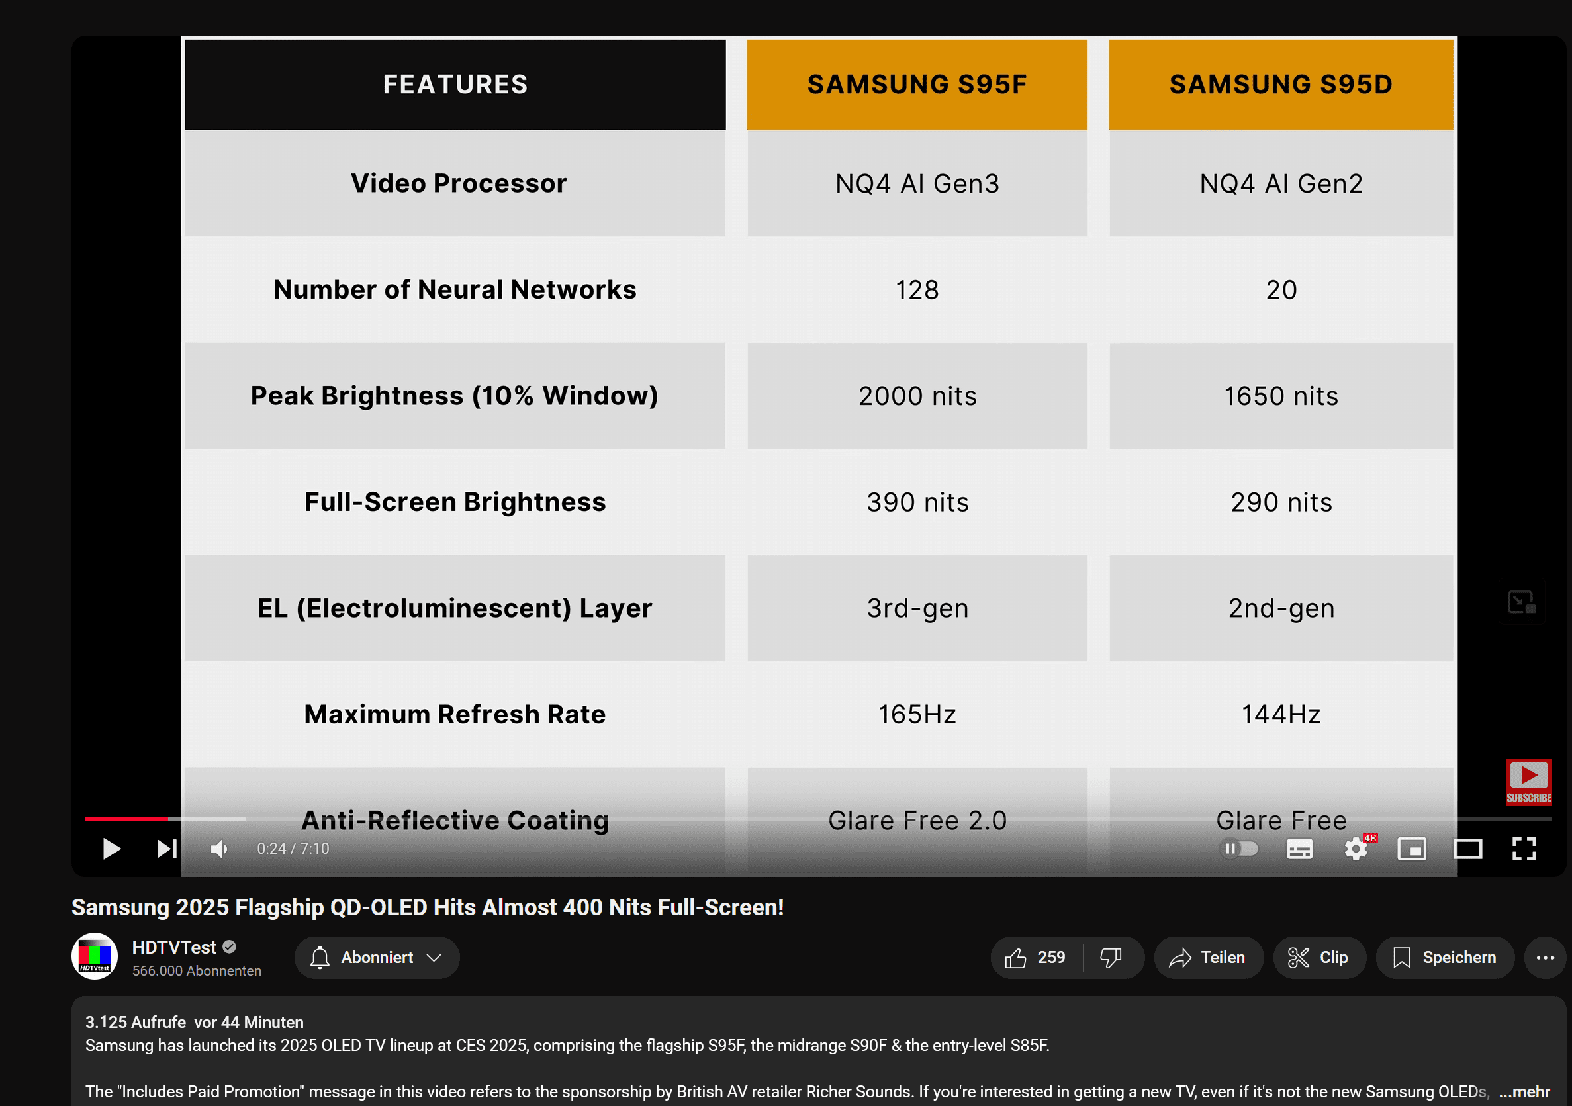The image size is (1572, 1106).
Task: Skip to the next video
Action: (166, 849)
